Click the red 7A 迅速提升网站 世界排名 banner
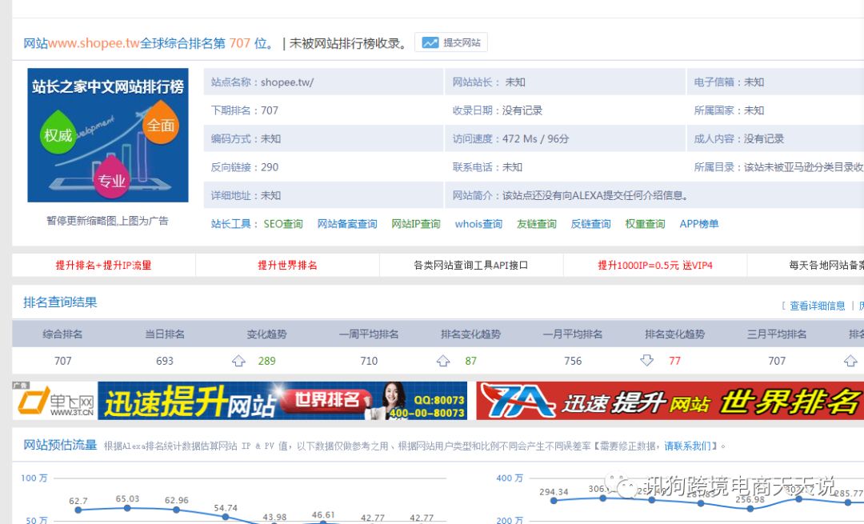 click(670, 401)
